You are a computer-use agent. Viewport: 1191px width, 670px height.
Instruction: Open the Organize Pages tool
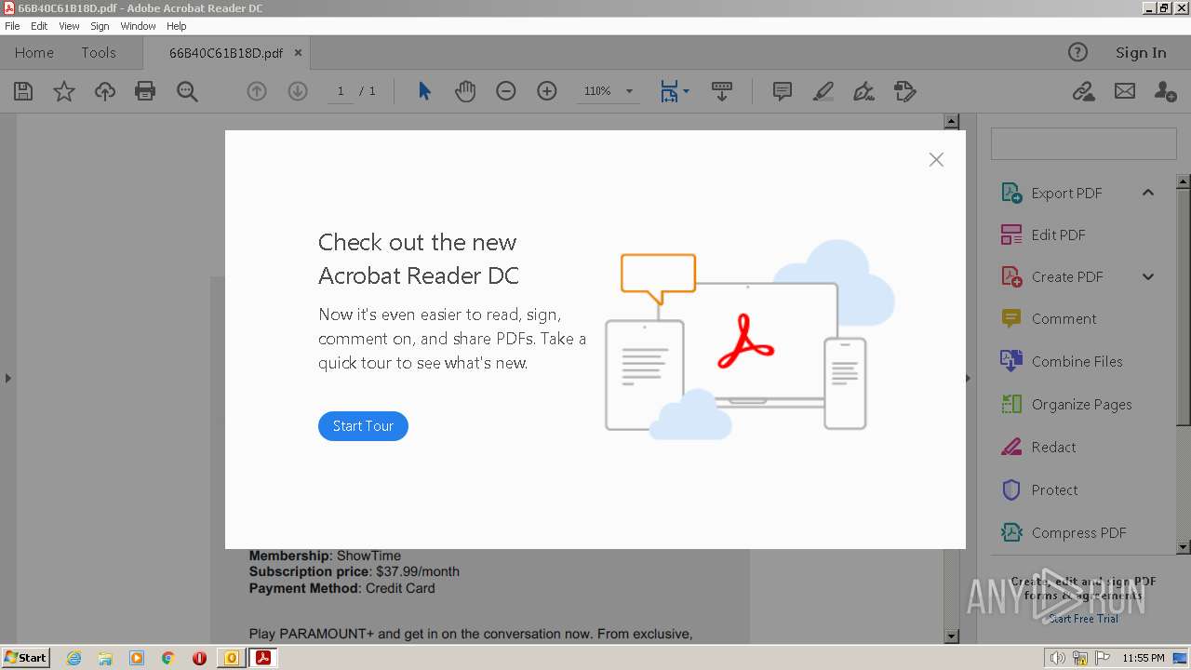1081,405
